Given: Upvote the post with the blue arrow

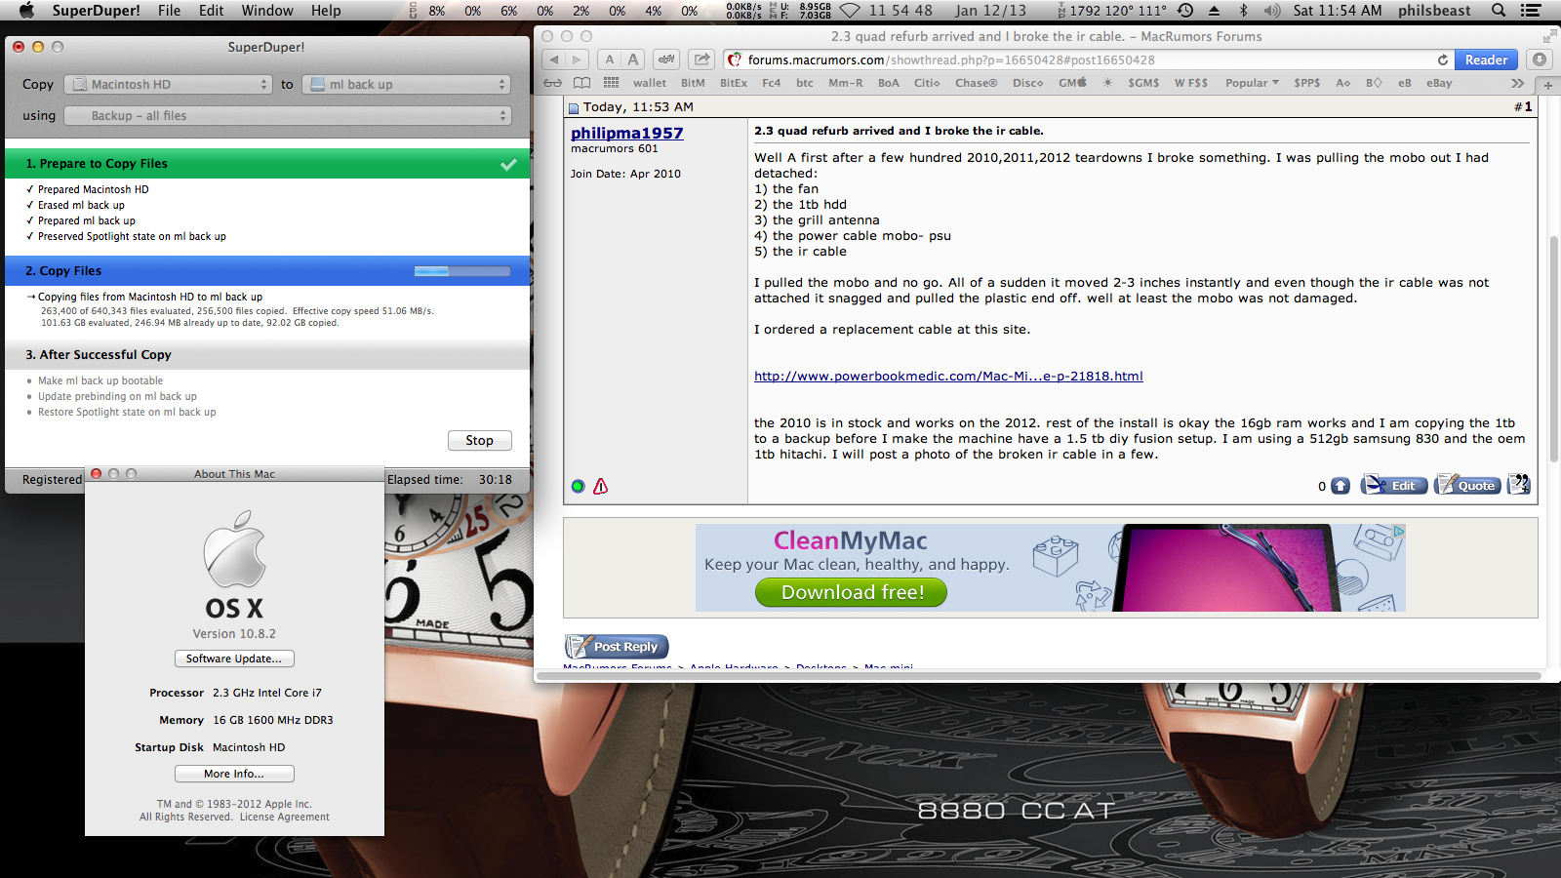Looking at the screenshot, I should [1341, 486].
